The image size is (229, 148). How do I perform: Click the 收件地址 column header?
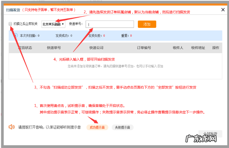(198, 48)
